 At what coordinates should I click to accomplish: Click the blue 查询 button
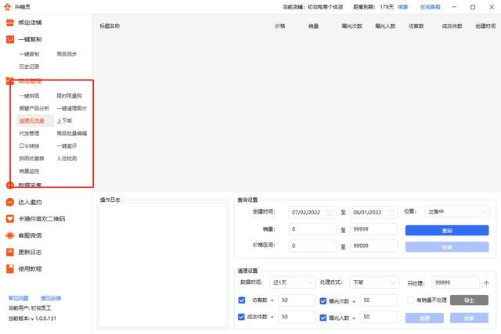point(447,231)
